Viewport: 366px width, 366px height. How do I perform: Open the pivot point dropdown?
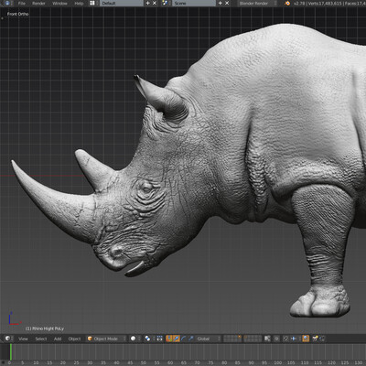(x=148, y=339)
